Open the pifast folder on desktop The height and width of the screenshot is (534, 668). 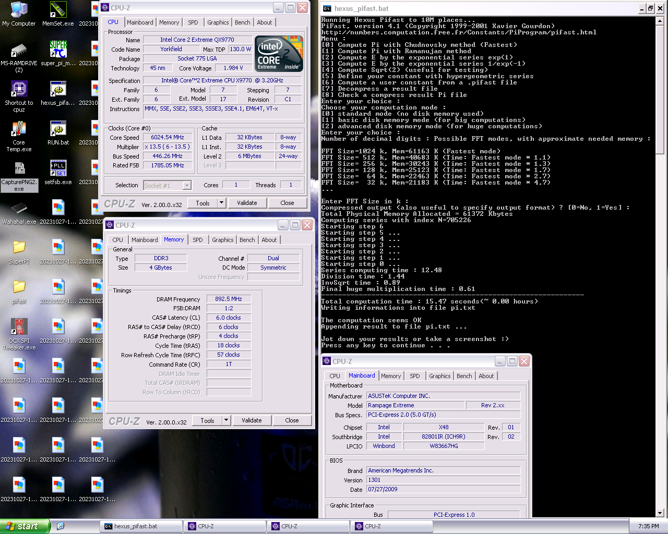click(19, 292)
